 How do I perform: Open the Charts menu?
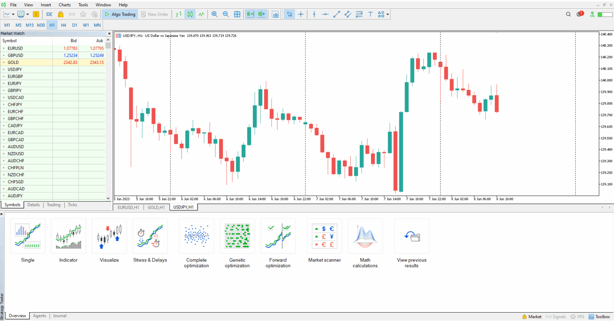pyautogui.click(x=64, y=5)
